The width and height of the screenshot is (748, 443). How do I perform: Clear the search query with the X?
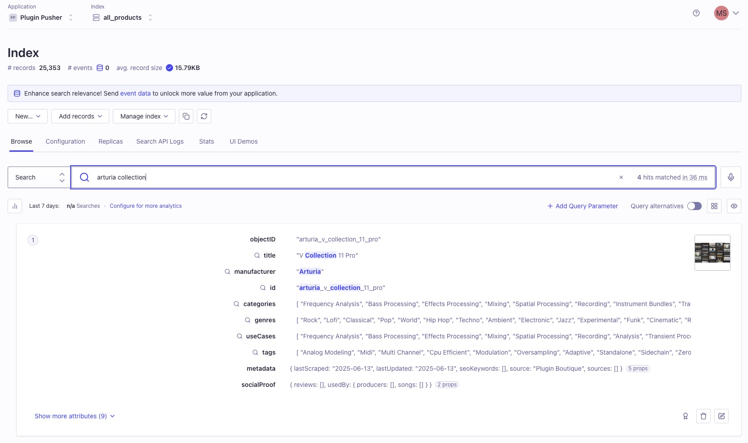(621, 177)
